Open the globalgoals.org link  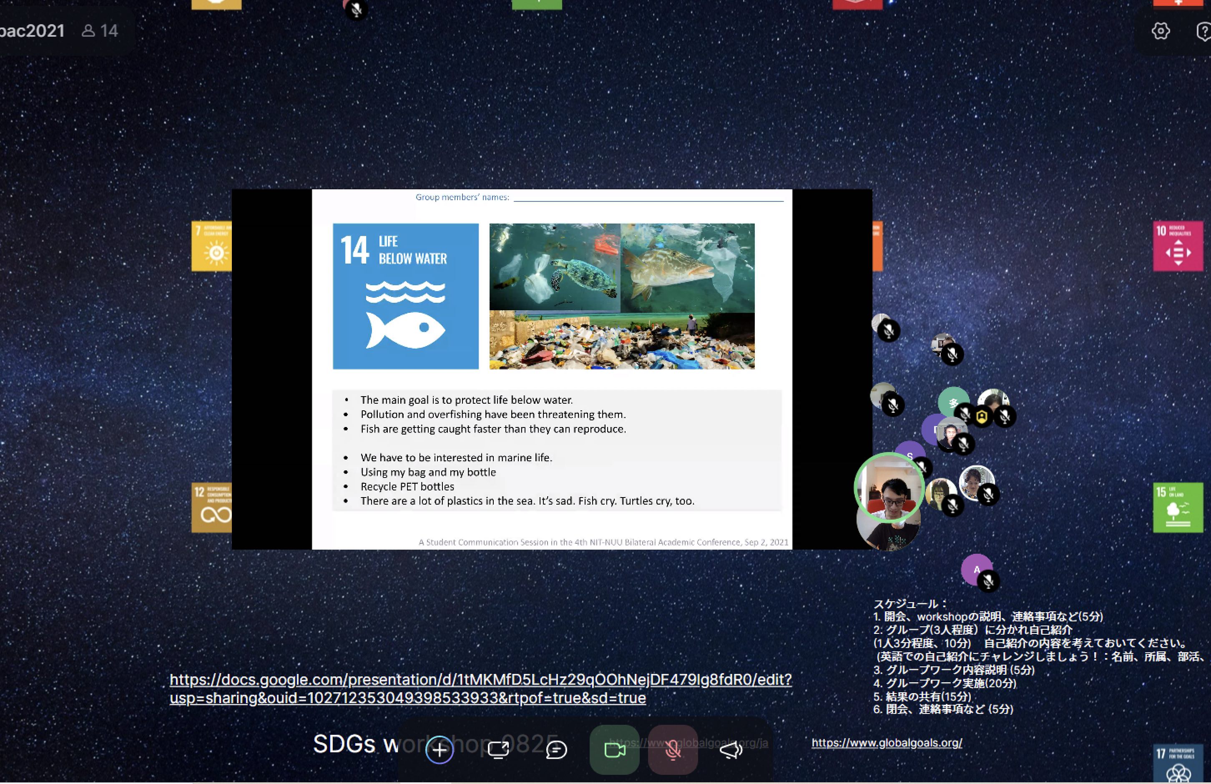point(887,742)
